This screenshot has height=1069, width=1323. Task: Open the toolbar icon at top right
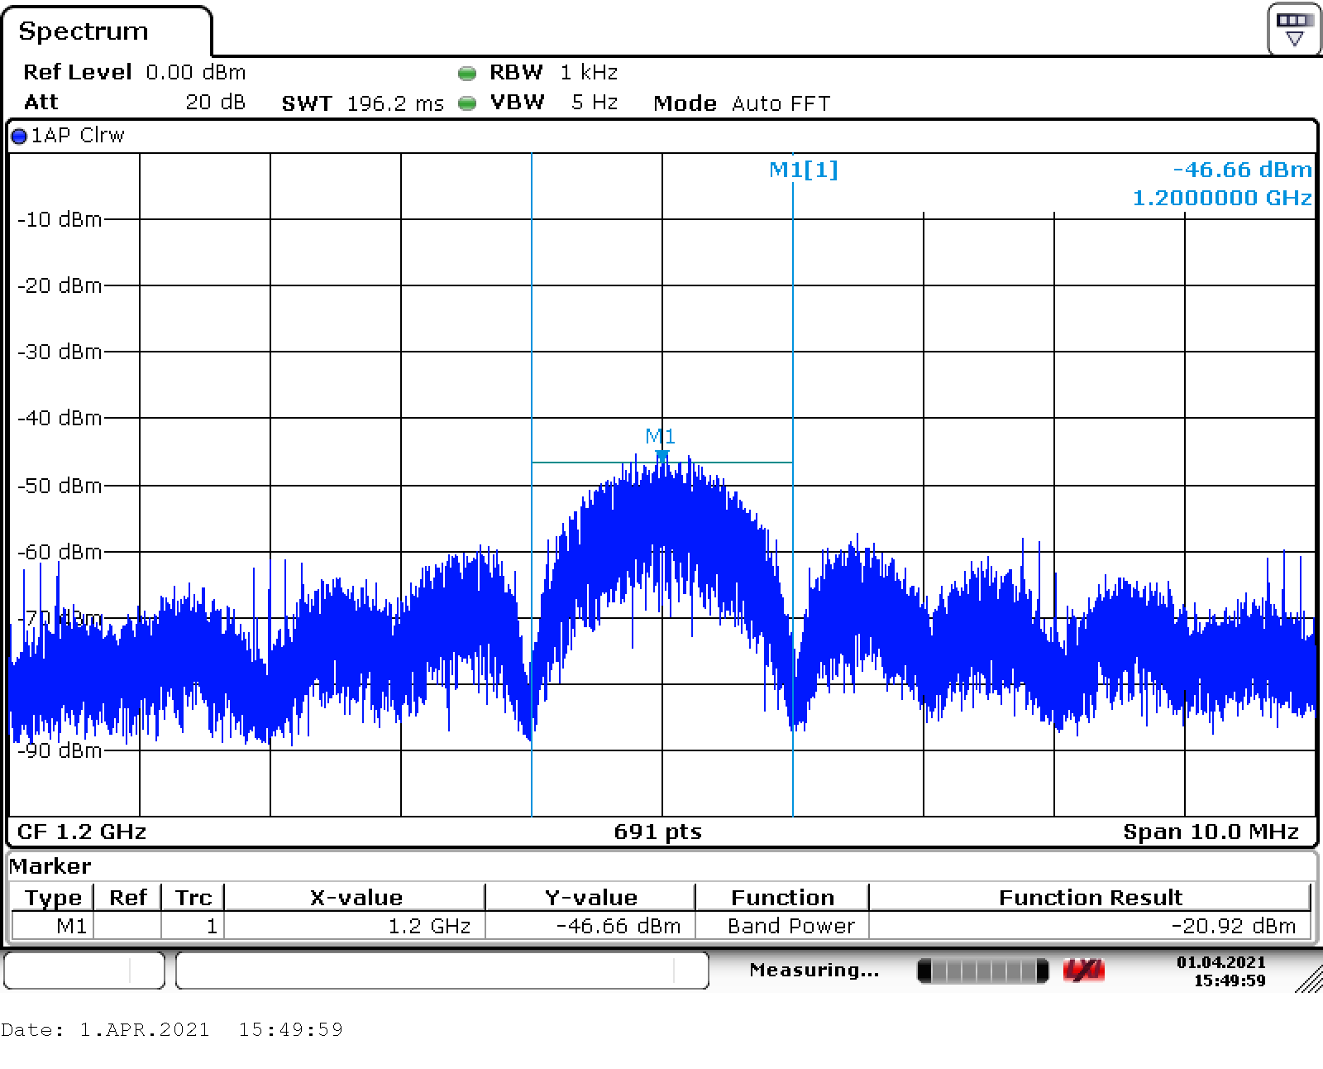1294,29
